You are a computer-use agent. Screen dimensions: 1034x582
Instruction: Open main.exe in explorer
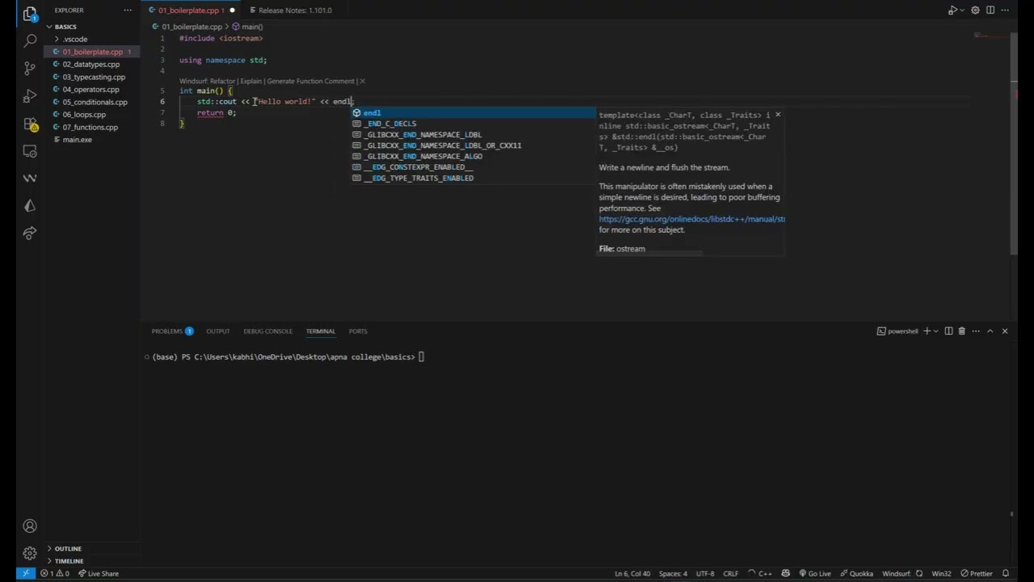point(77,140)
